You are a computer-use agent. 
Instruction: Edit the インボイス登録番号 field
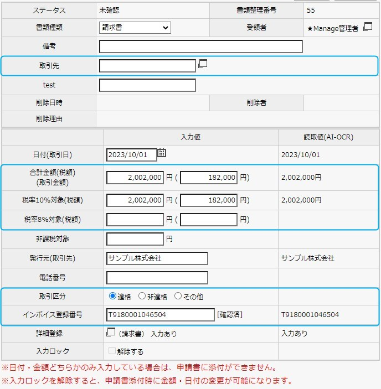pos(161,314)
